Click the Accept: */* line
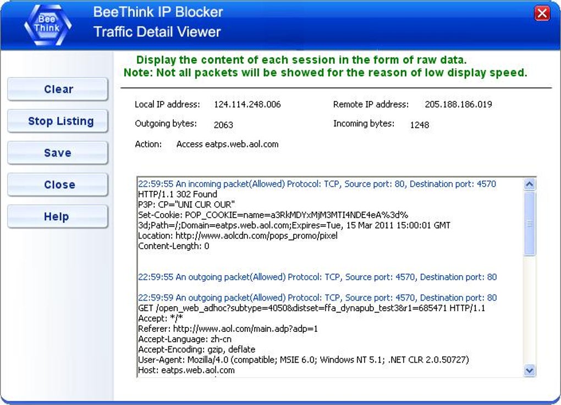561x405 pixels. [160, 319]
